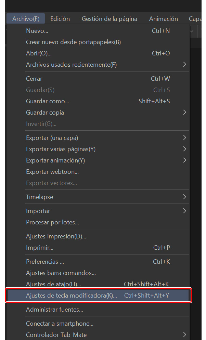
Task: Expand Exportar varias páginas submenu
Action: click(x=61, y=149)
